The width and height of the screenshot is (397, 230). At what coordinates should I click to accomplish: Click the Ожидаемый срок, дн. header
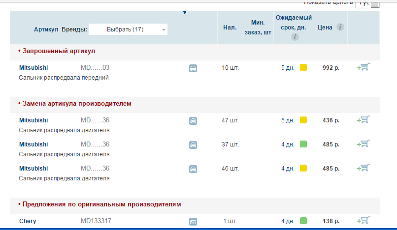tap(294, 23)
